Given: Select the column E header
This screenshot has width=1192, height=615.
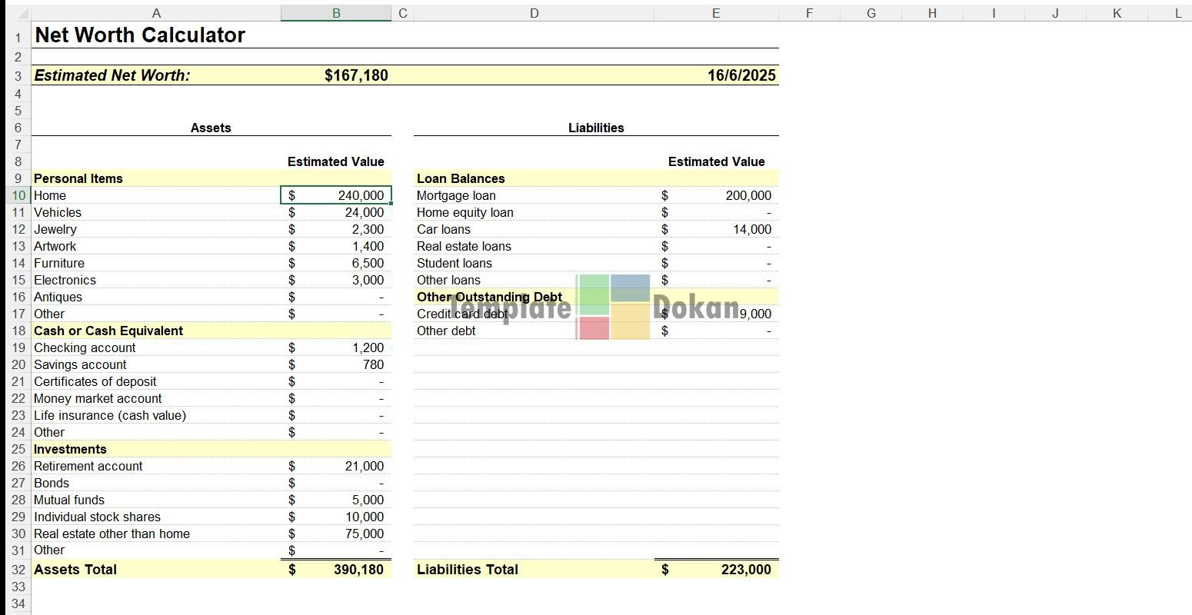Looking at the screenshot, I should (716, 13).
